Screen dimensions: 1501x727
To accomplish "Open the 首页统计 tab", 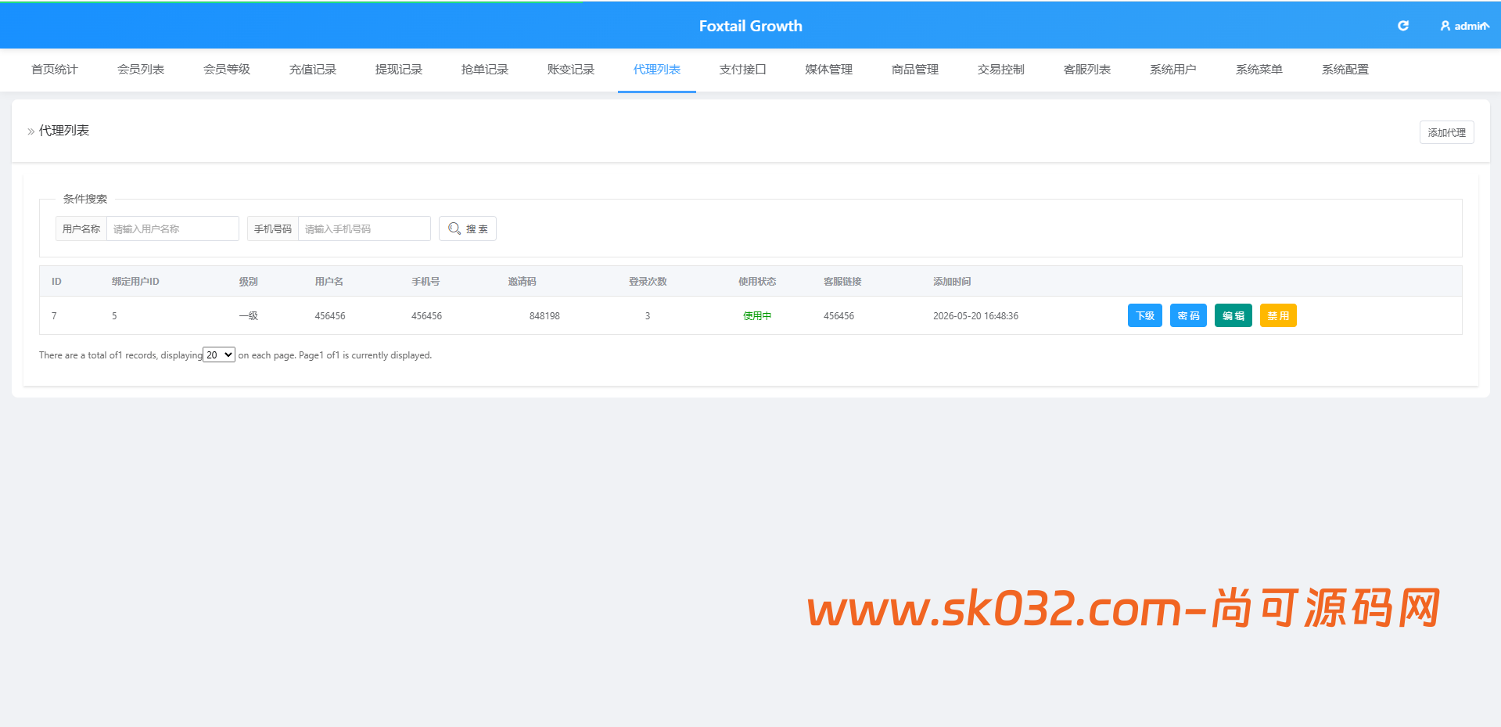I will coord(55,70).
